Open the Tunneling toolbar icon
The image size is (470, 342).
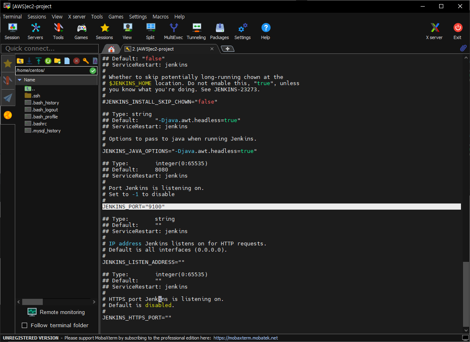(x=196, y=31)
